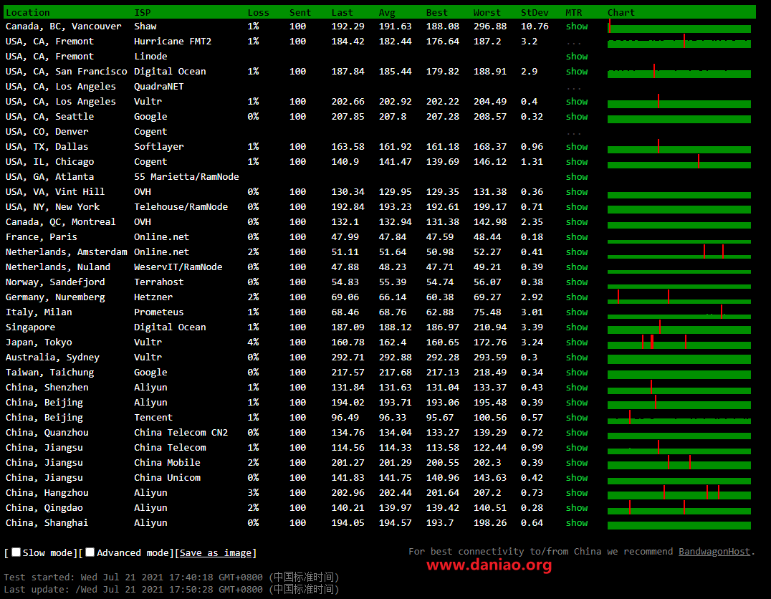Show MTR for Shenzhen Aliyun
This screenshot has height=599, width=771.
pyautogui.click(x=577, y=387)
